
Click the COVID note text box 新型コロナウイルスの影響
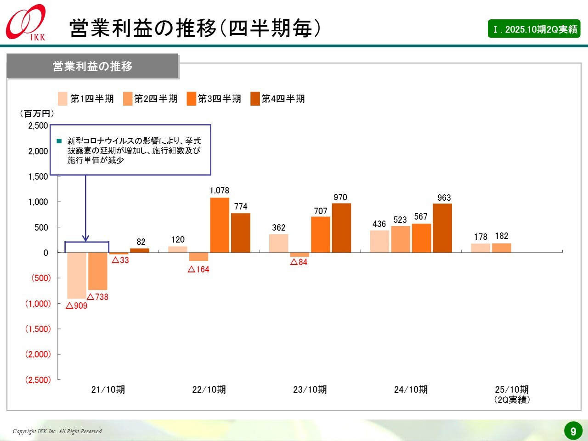[130, 150]
